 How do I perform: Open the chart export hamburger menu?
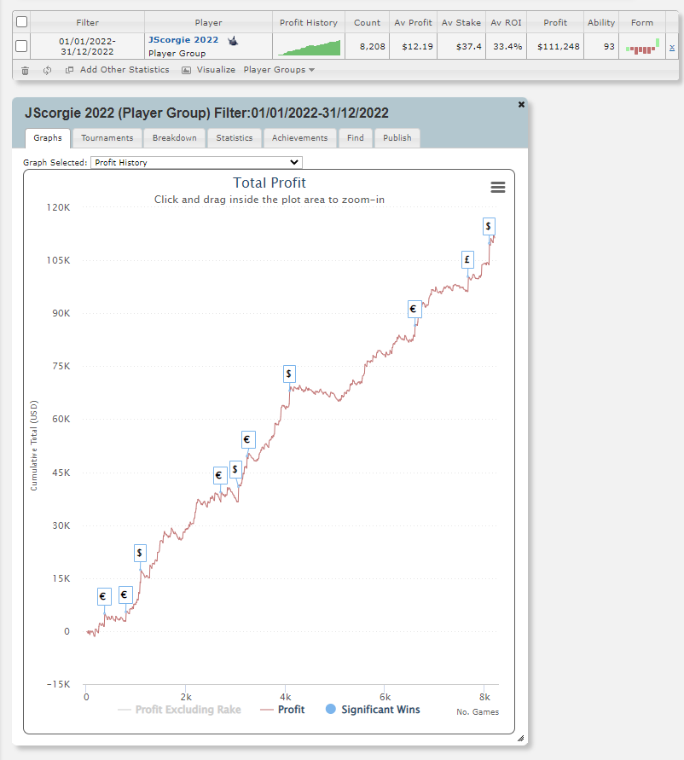[x=497, y=187]
